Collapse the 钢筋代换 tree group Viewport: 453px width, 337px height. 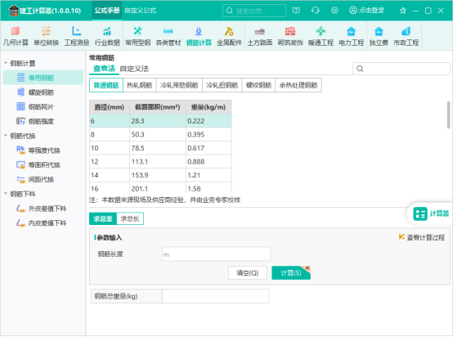click(x=6, y=136)
